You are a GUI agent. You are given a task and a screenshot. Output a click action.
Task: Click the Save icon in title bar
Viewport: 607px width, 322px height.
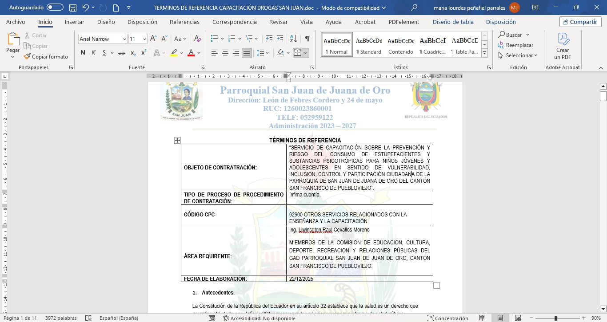[72, 8]
